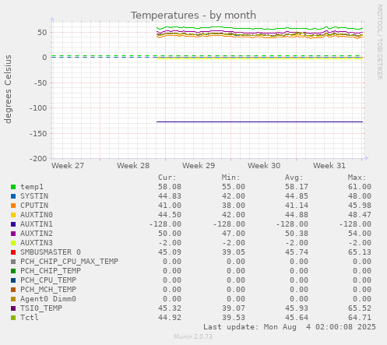Viewport: 387px width, 345px height.
Task: Click the AUXTIN1 dark blue legend swatch
Action: click(x=13, y=224)
